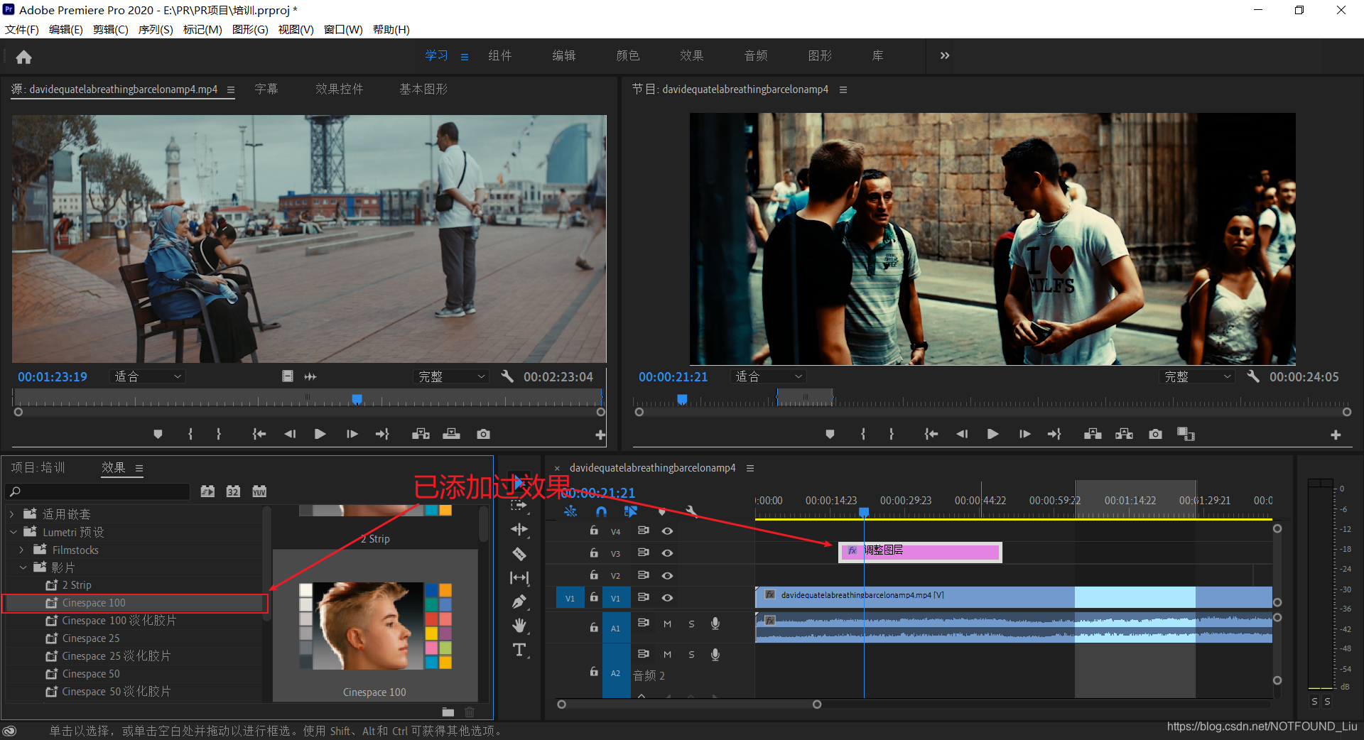Open Program monitor panel menu

843,90
